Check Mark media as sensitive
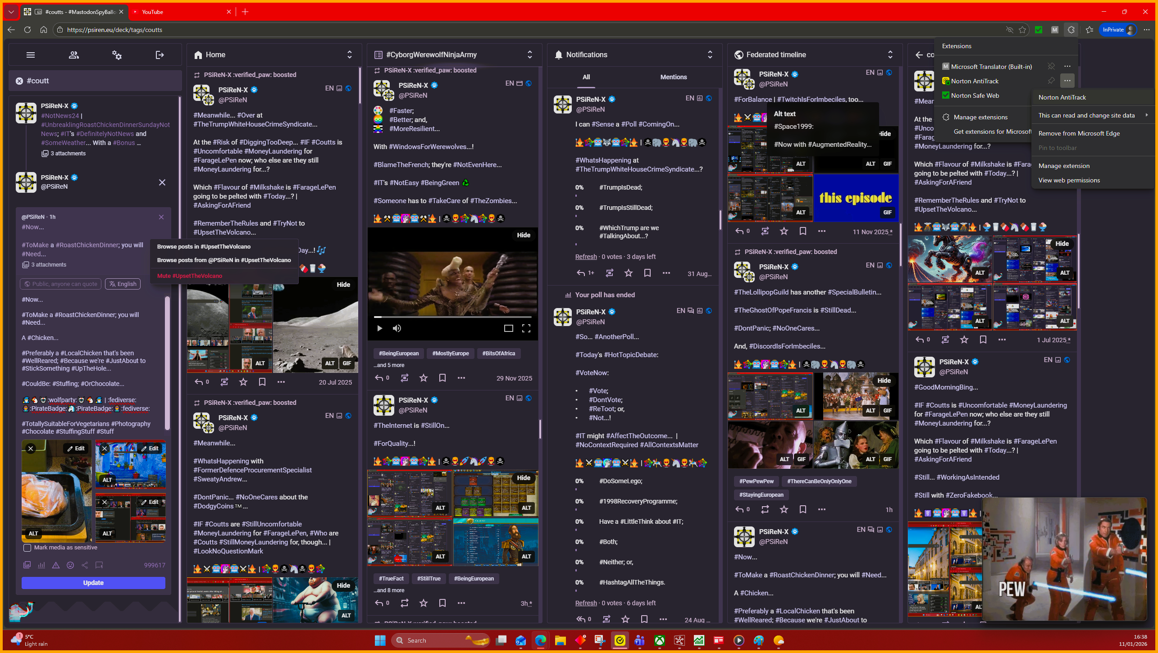This screenshot has height=653, width=1158. [27, 548]
